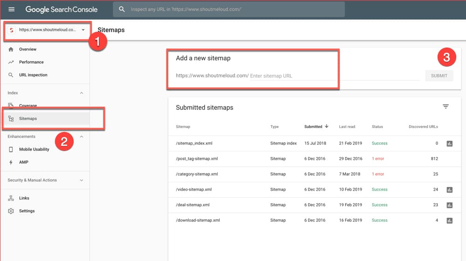Collapse the Index section

click(82, 93)
